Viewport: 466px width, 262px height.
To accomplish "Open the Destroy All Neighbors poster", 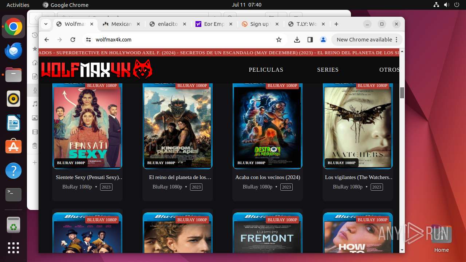I will coord(268,126).
